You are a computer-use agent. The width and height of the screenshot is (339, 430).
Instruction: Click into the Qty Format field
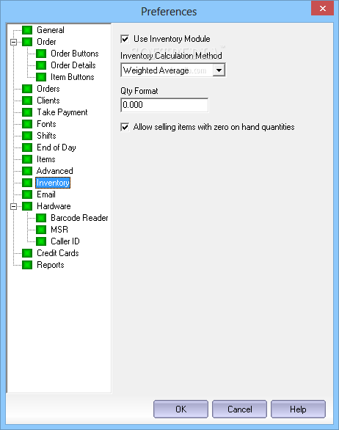pyautogui.click(x=164, y=105)
